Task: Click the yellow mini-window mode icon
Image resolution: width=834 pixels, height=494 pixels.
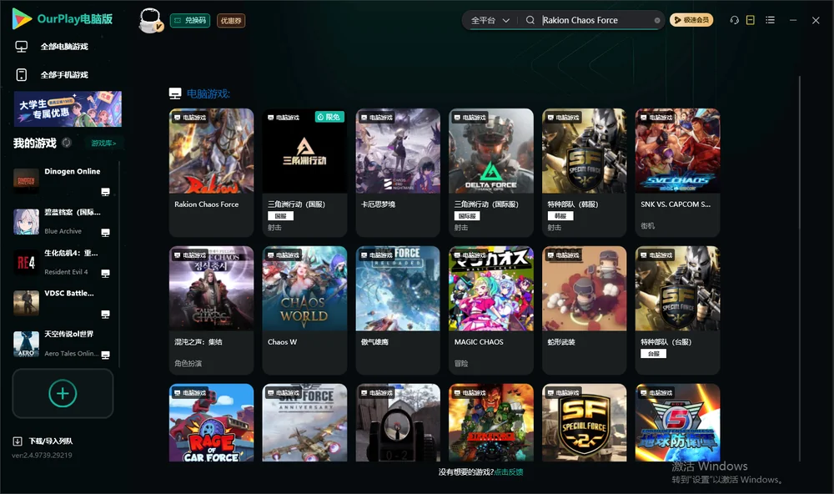Action: coord(750,20)
